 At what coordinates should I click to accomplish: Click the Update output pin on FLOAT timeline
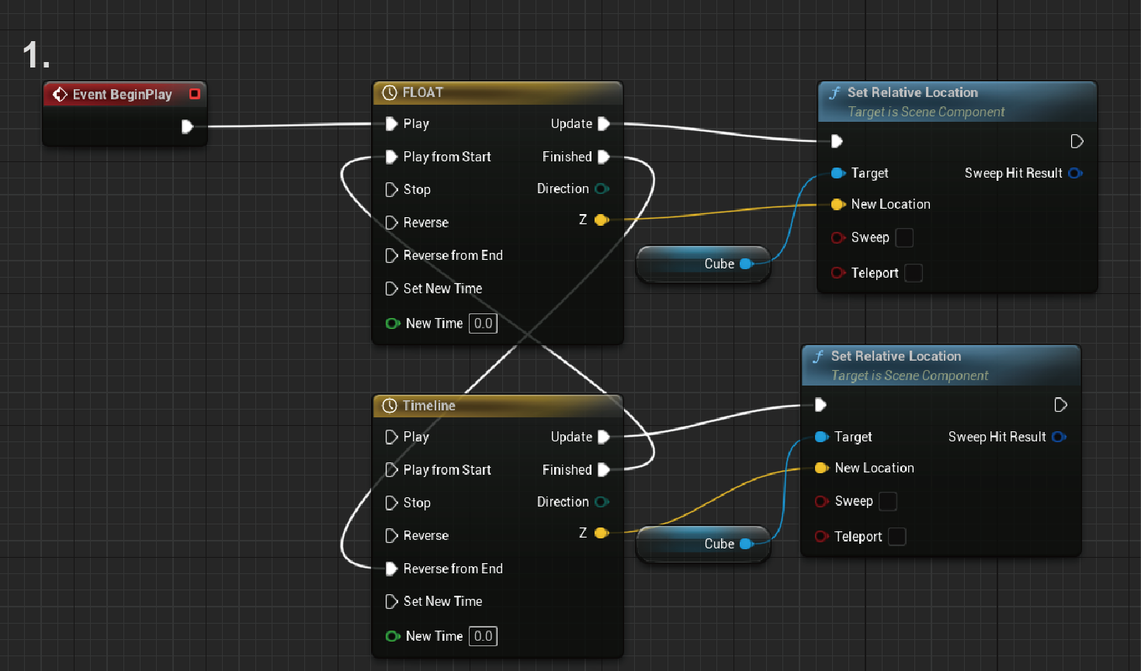[604, 123]
